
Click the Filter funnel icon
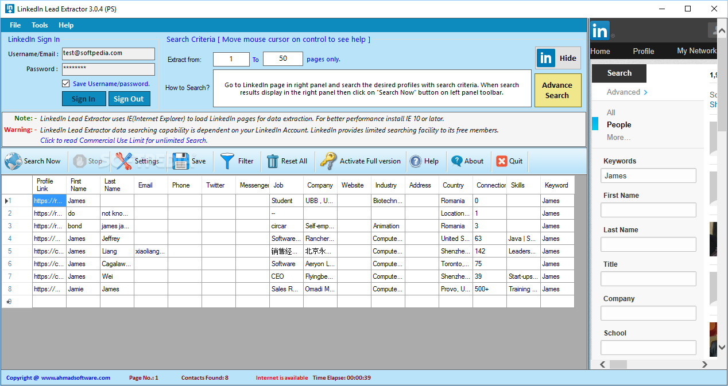click(227, 161)
